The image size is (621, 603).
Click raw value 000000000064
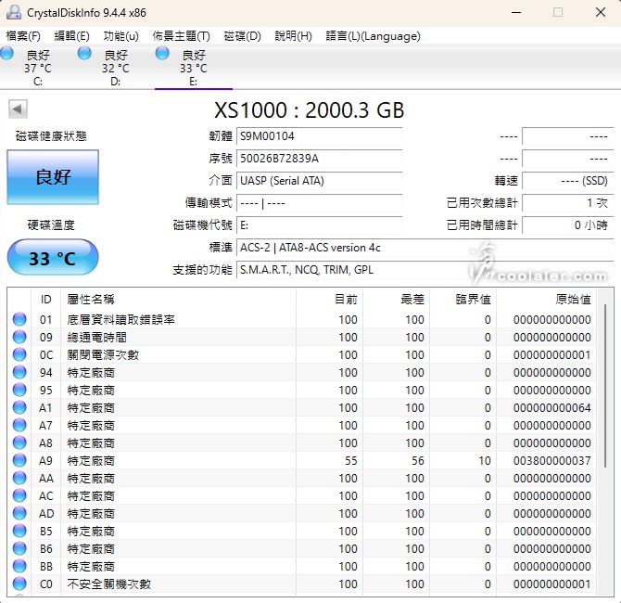coord(551,407)
